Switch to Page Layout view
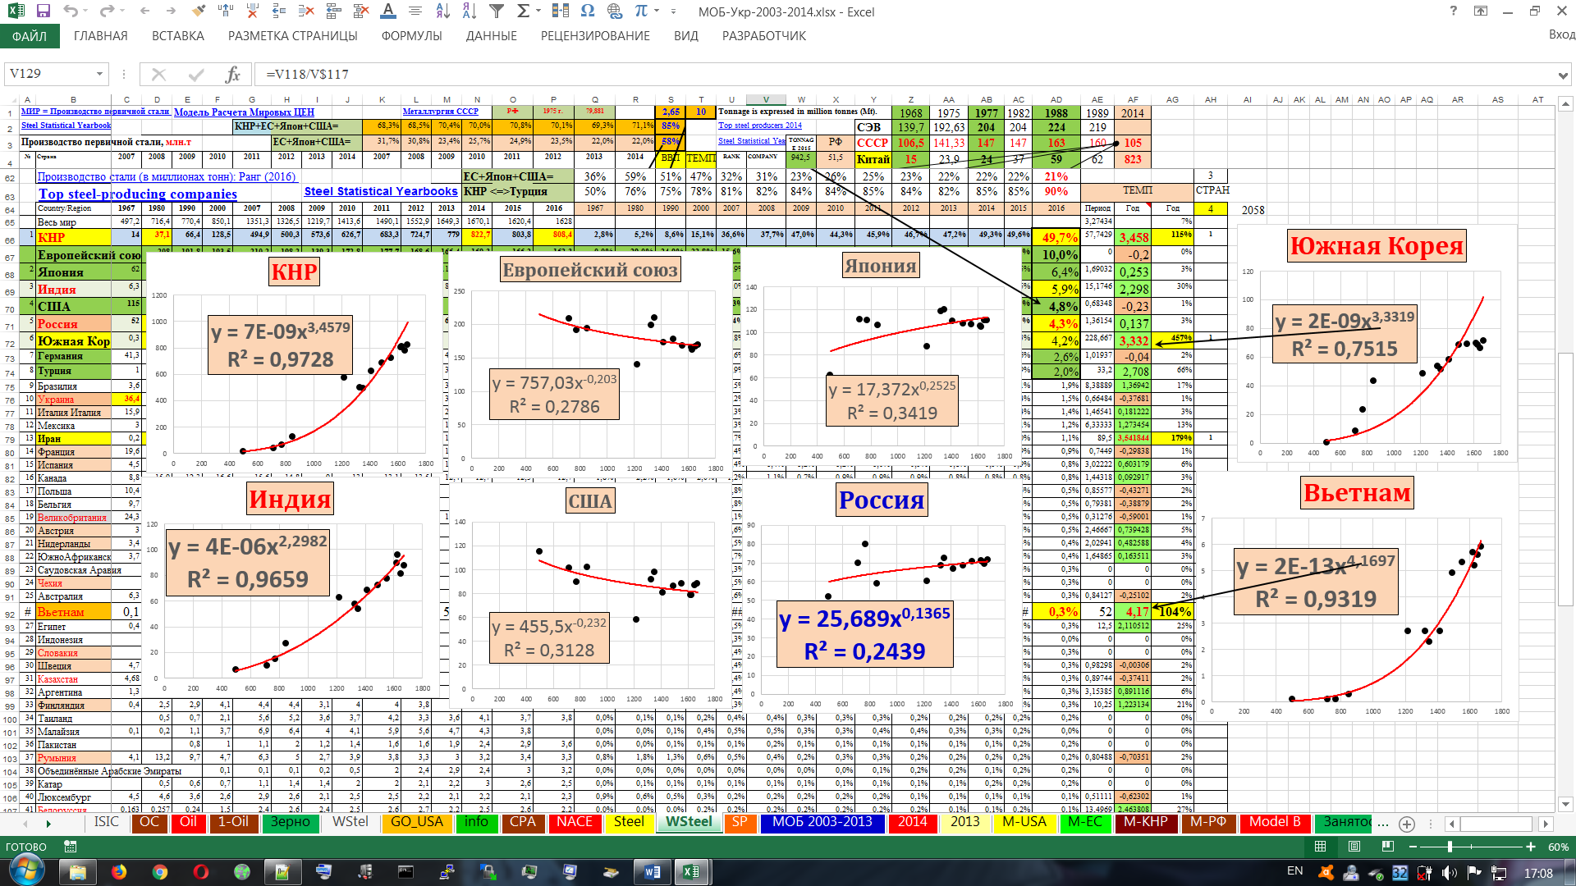The image size is (1576, 886). (1354, 847)
